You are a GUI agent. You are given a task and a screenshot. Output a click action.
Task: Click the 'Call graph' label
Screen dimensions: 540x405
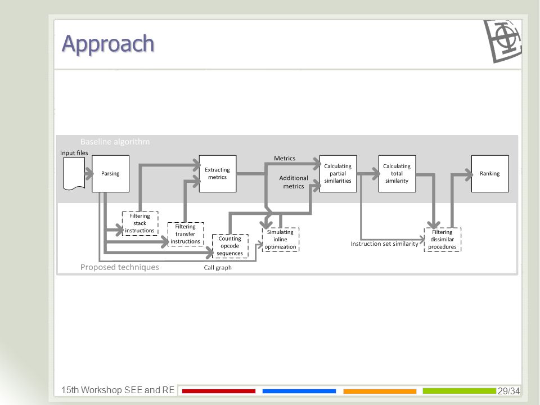[x=218, y=268]
